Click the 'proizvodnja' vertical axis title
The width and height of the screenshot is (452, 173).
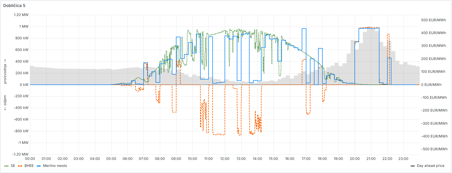[x=5, y=71]
